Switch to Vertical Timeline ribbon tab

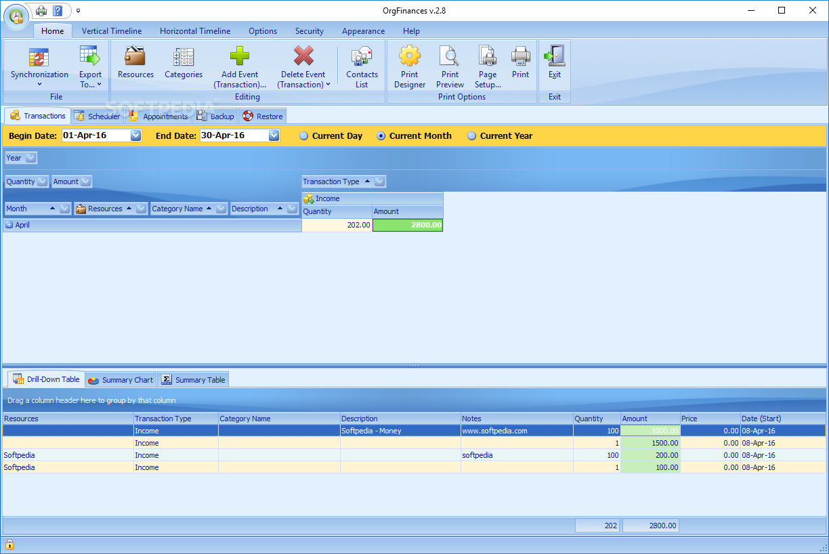coord(112,31)
